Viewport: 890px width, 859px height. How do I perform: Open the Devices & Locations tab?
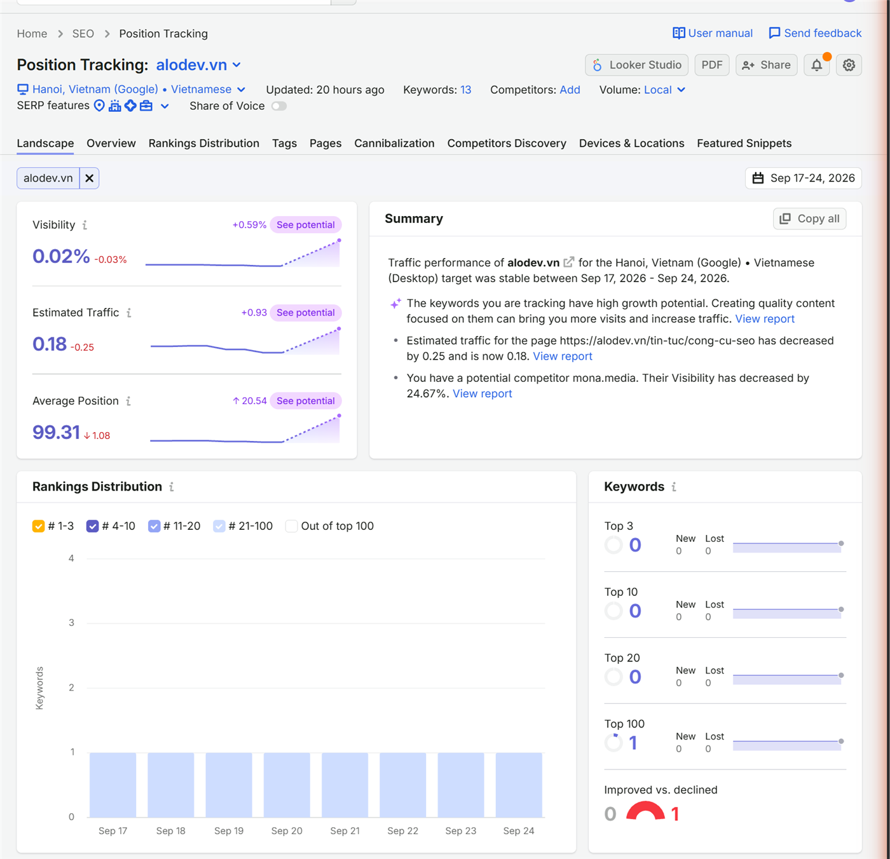pyautogui.click(x=631, y=144)
